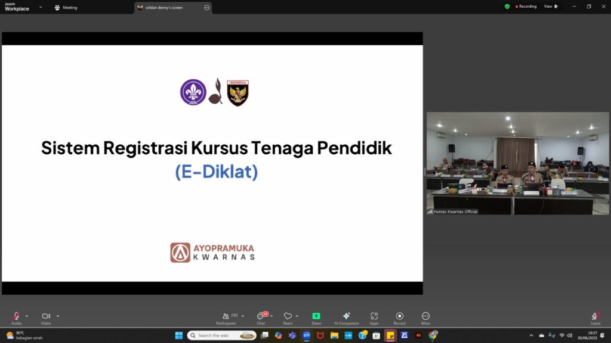Open the volume speaker tray icon

[x=569, y=335]
